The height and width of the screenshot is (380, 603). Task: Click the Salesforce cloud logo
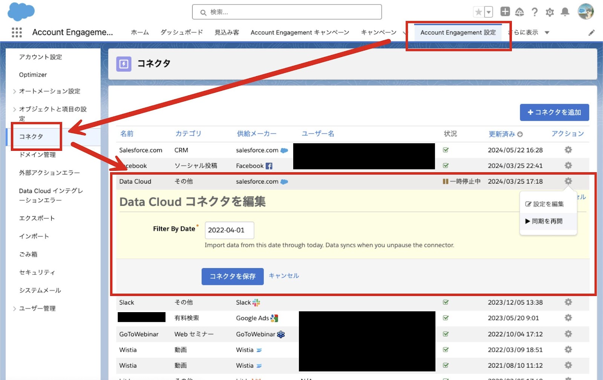pos(21,11)
